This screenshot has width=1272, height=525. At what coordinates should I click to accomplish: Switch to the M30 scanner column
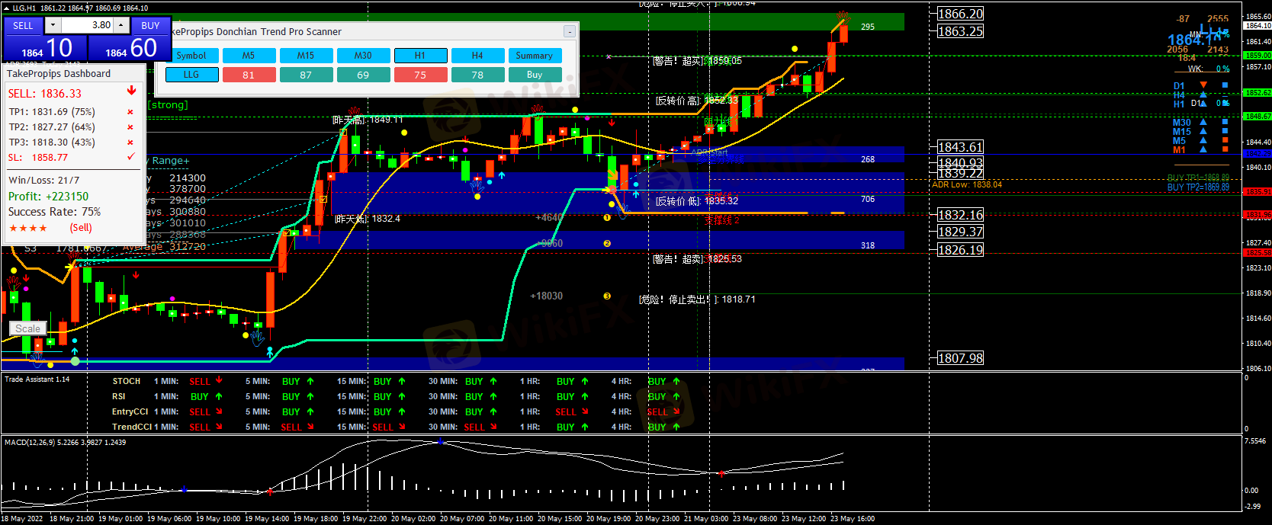click(363, 56)
